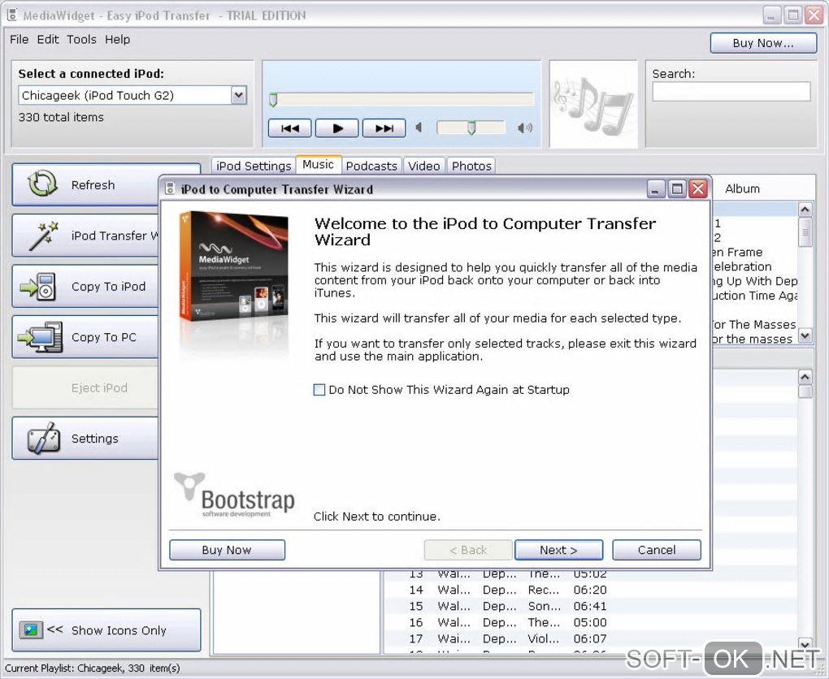This screenshot has width=829, height=679.
Task: Open the Tools menu
Action: click(x=81, y=40)
